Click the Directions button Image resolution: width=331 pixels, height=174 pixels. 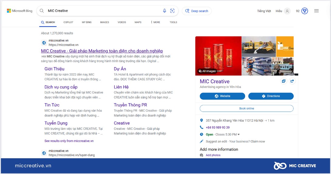(271, 96)
